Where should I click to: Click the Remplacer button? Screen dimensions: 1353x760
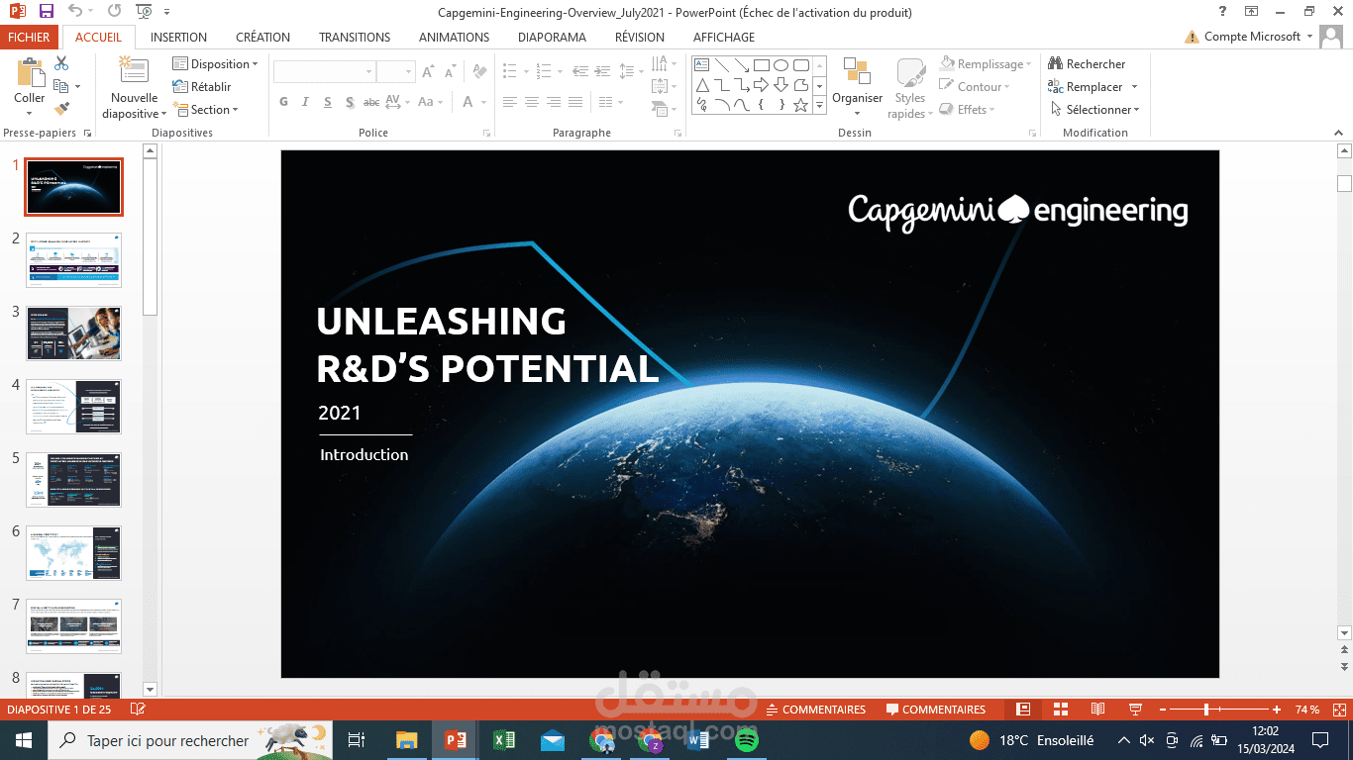[1093, 87]
